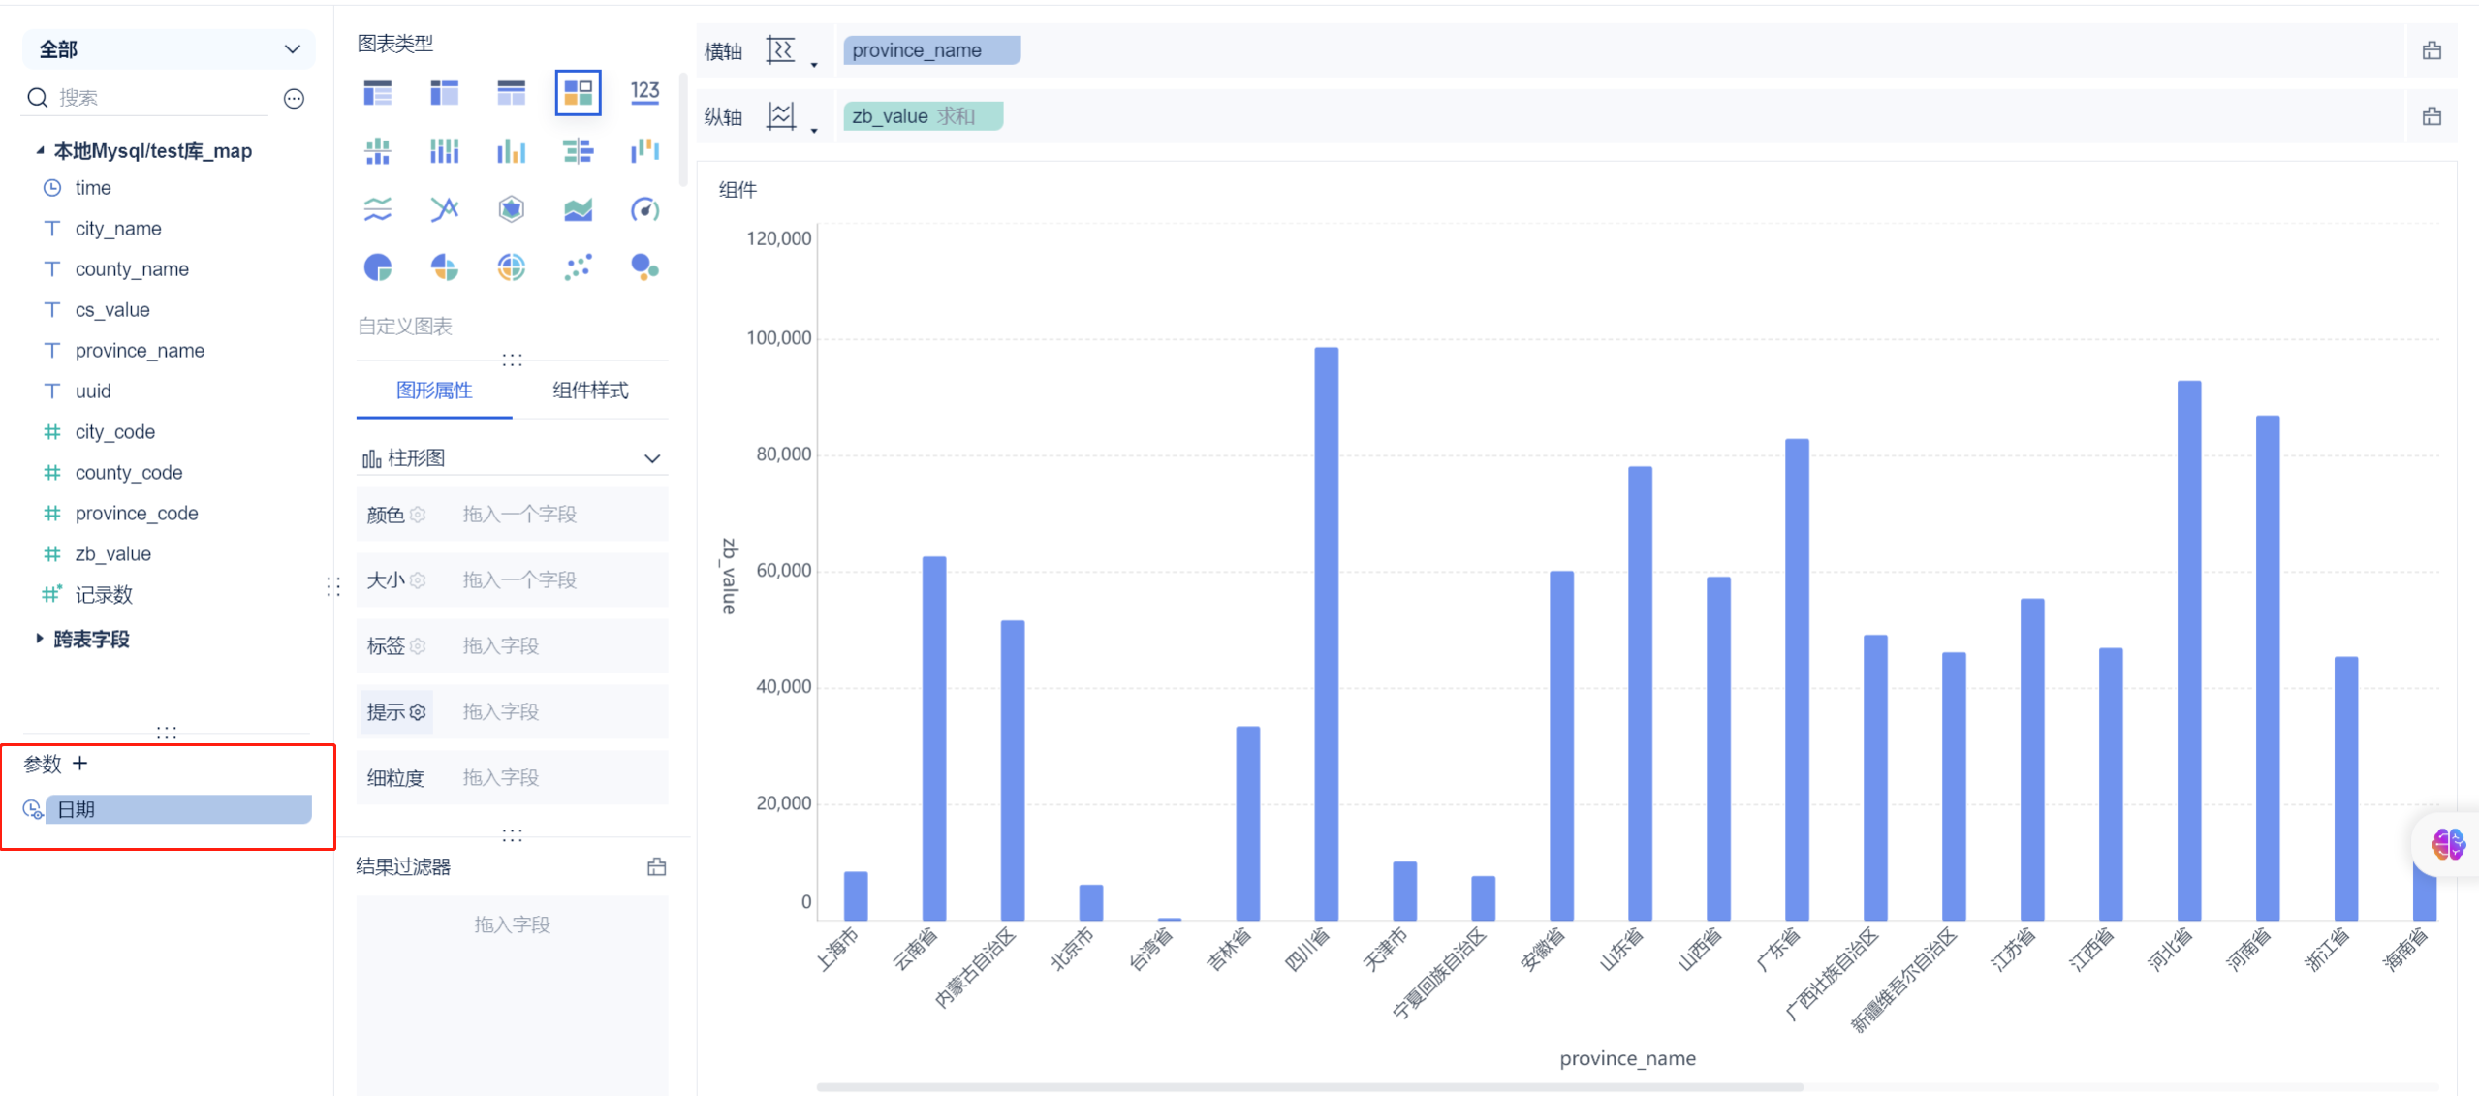Image resolution: width=2479 pixels, height=1096 pixels.
Task: Select the uuid field
Action: pos(93,391)
